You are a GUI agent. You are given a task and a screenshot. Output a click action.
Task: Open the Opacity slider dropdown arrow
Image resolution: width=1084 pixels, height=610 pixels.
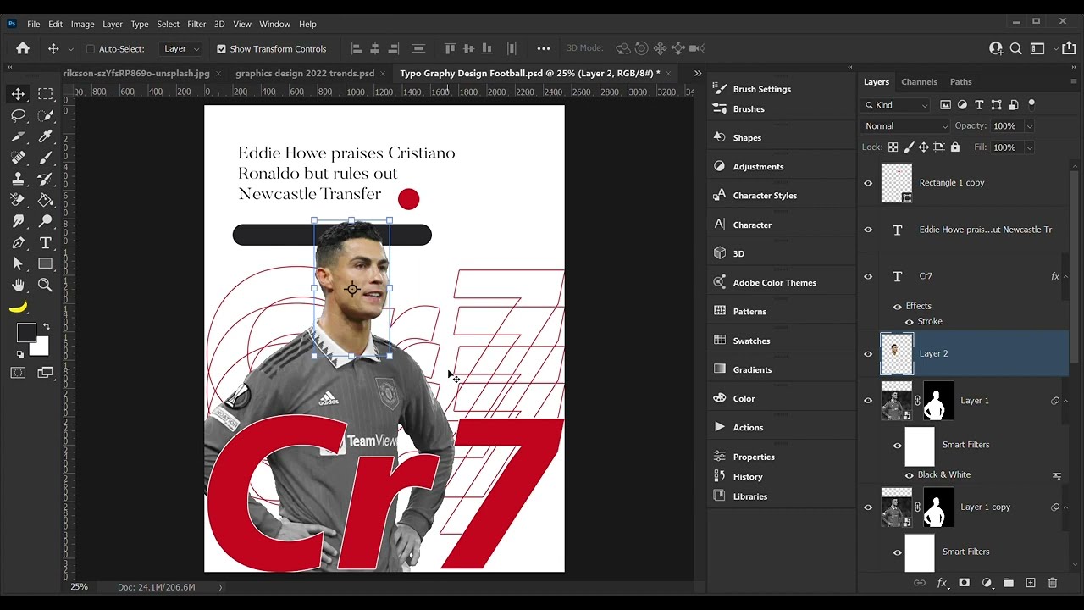pyautogui.click(x=1029, y=126)
